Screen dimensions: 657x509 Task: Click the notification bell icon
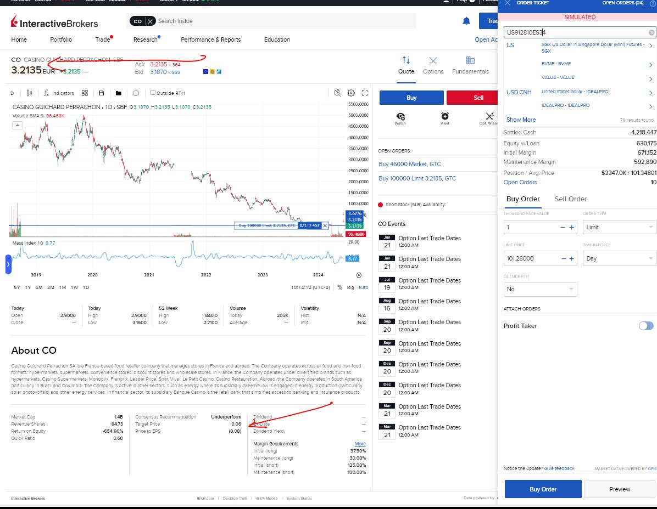click(x=466, y=21)
